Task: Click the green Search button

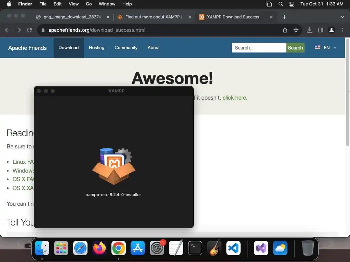Action: pos(295,48)
